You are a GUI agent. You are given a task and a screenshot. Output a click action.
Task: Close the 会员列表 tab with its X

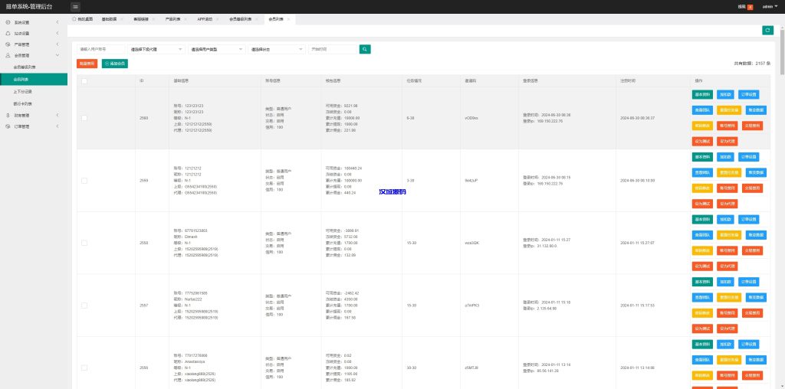(x=288, y=18)
